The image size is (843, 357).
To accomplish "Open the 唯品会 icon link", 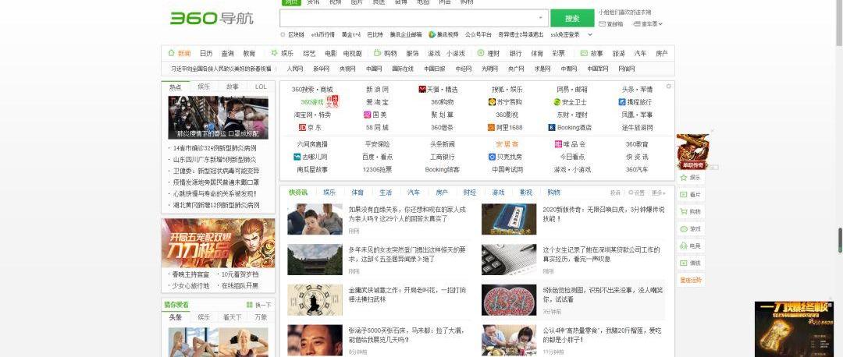I will click(557, 144).
